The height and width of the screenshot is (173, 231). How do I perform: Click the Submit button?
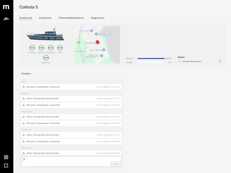pyautogui.click(x=116, y=163)
